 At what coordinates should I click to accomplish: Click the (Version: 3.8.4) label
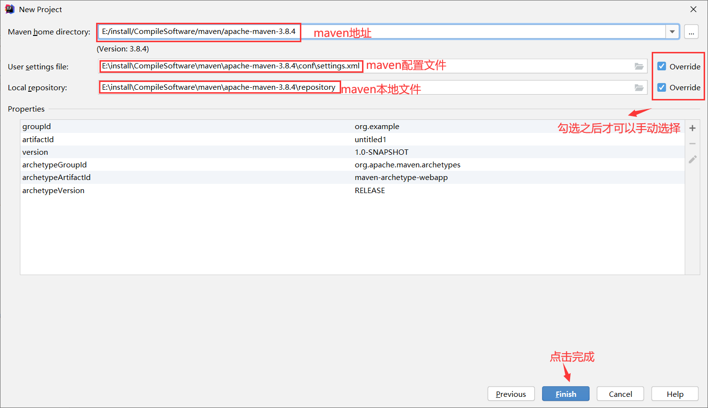click(x=123, y=49)
